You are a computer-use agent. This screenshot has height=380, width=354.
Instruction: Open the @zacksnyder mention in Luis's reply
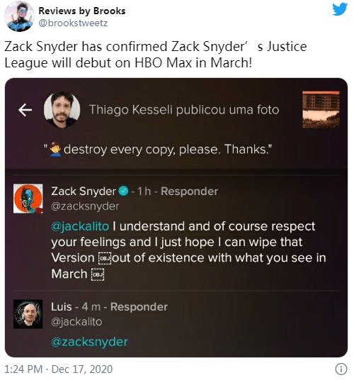click(89, 342)
